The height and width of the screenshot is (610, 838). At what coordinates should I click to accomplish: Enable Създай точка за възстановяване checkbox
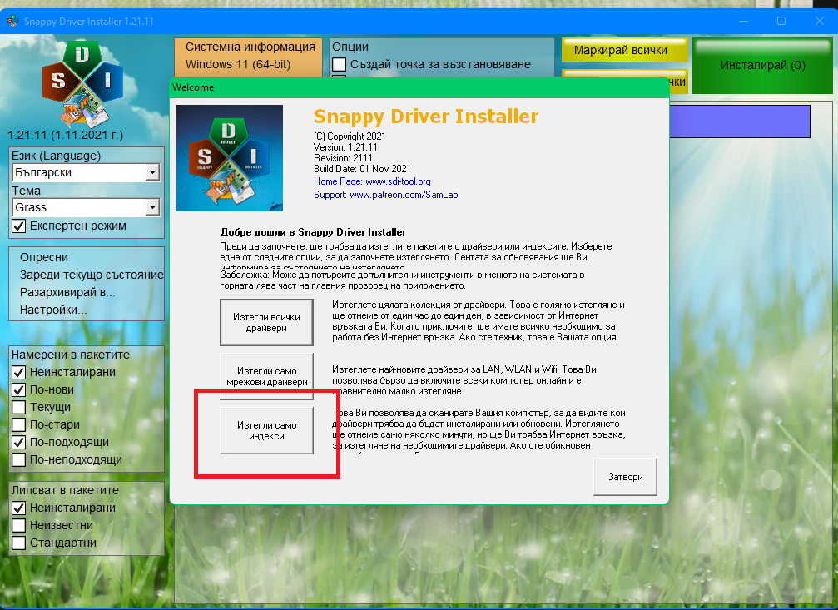click(x=339, y=64)
